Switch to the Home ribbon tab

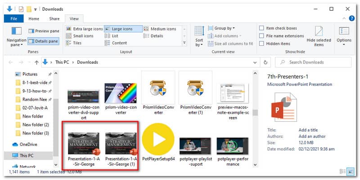click(34, 19)
